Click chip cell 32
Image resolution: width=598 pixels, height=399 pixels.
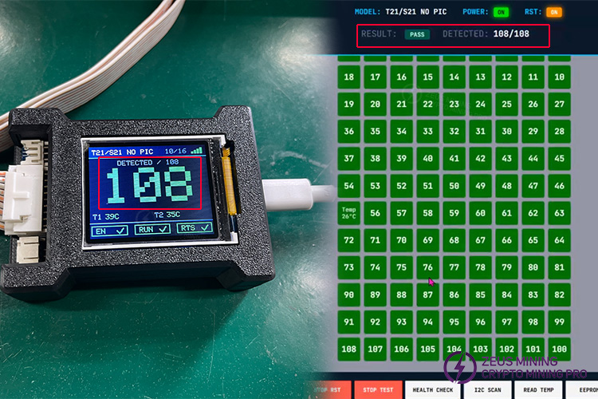click(x=454, y=132)
